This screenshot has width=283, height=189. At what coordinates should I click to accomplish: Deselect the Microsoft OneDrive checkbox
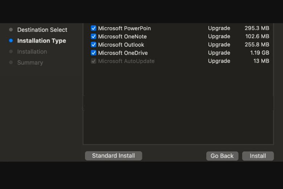[94, 53]
